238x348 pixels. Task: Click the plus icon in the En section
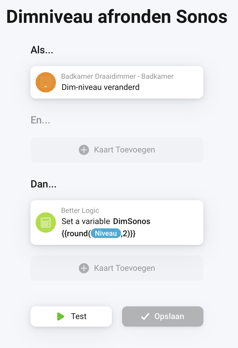(x=84, y=150)
